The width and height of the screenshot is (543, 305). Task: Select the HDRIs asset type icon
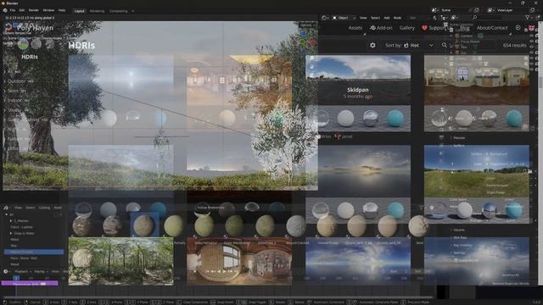coord(23,44)
